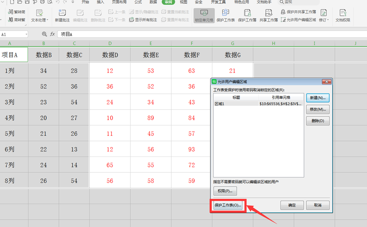Click 上一条 comment button

coord(117,12)
